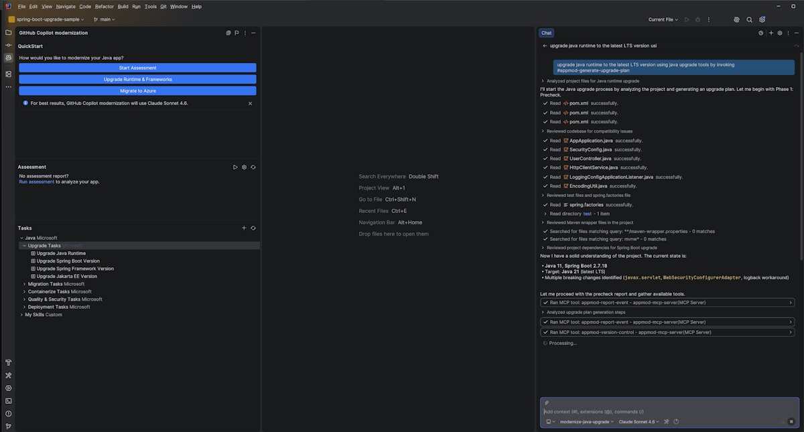Image resolution: width=804 pixels, height=432 pixels.
Task: Open the Problems tool window icon
Action: 8,413
